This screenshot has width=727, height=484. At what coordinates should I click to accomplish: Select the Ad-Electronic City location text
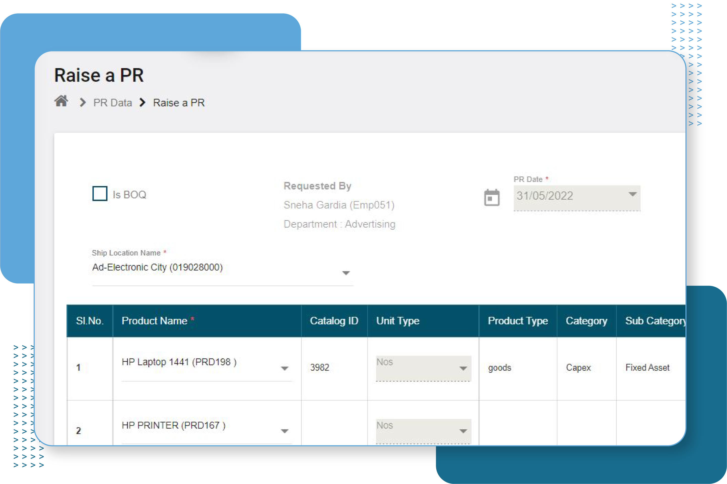pos(158,267)
